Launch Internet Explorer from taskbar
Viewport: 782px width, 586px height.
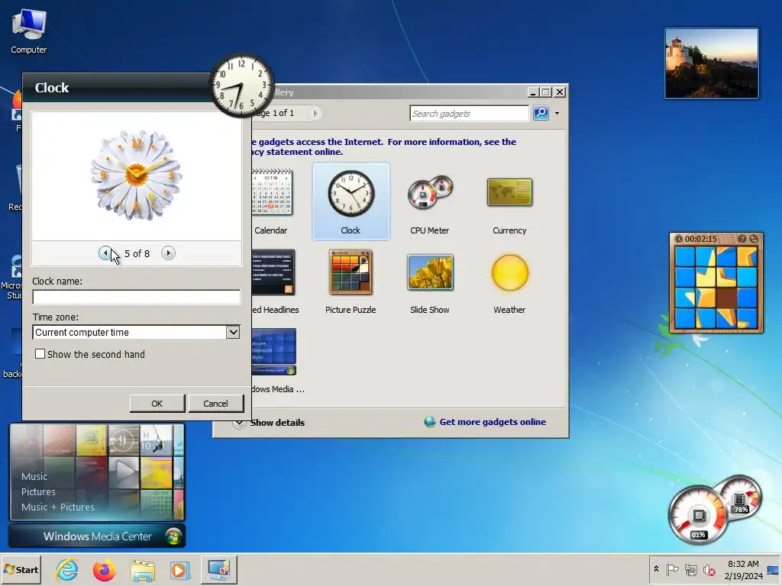click(67, 570)
